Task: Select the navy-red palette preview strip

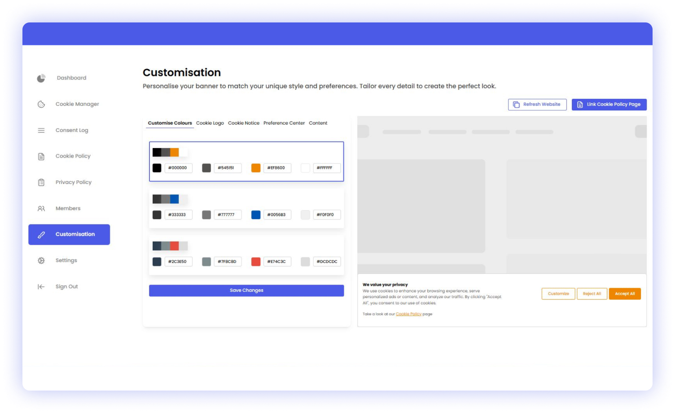Action: [x=170, y=246]
